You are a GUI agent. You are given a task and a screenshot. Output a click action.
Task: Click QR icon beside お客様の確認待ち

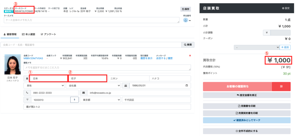(281, 87)
